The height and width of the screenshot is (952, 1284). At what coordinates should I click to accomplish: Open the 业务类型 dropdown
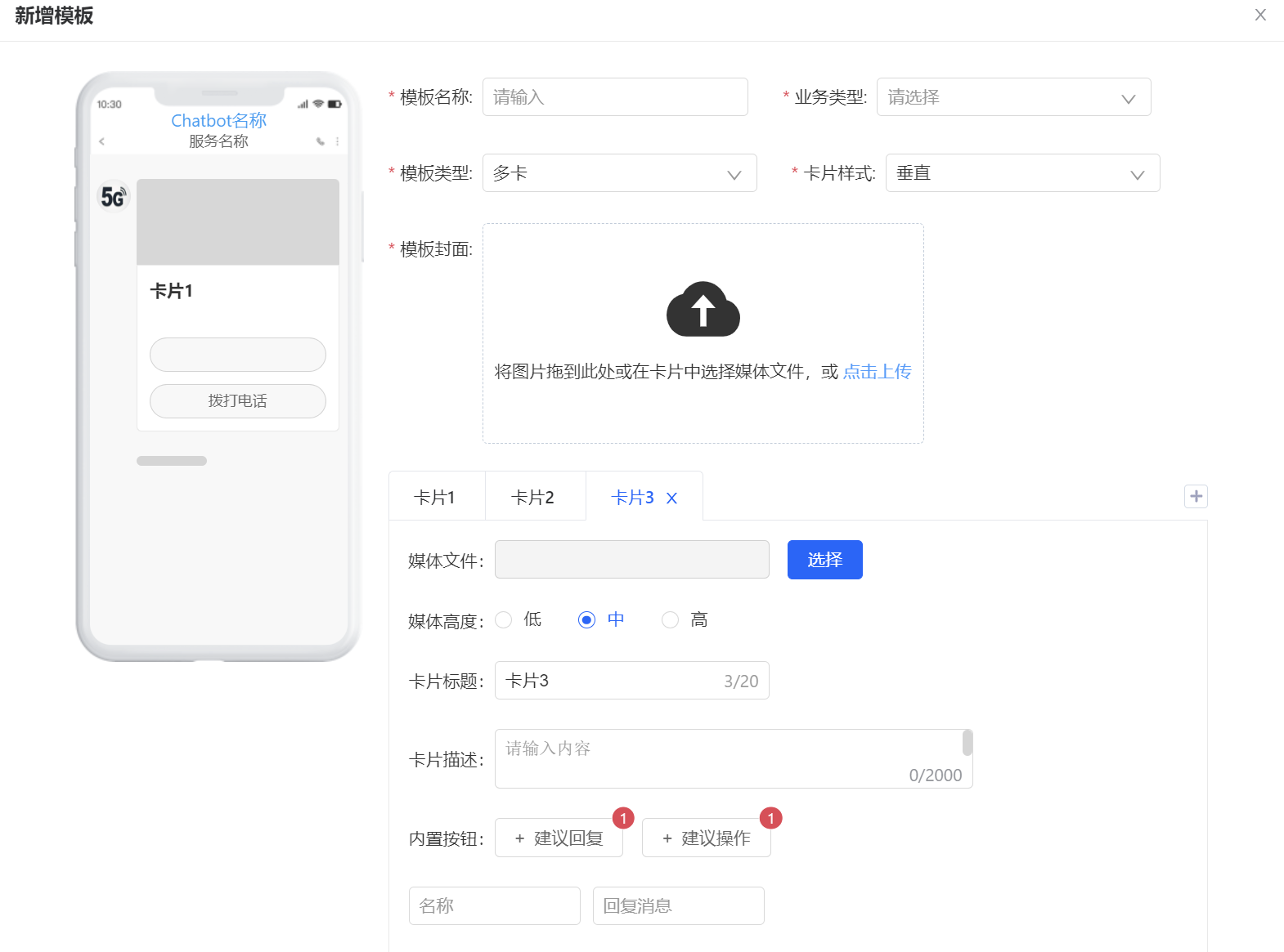tap(1013, 97)
